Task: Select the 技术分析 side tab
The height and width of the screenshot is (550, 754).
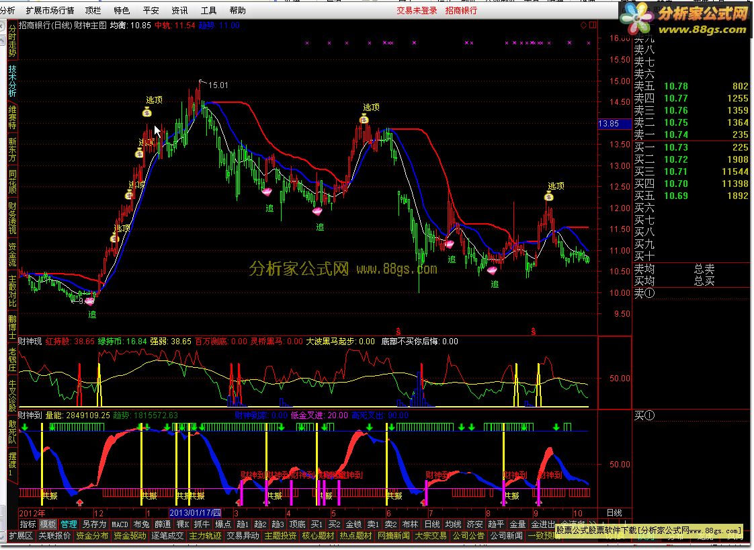Action: click(12, 81)
